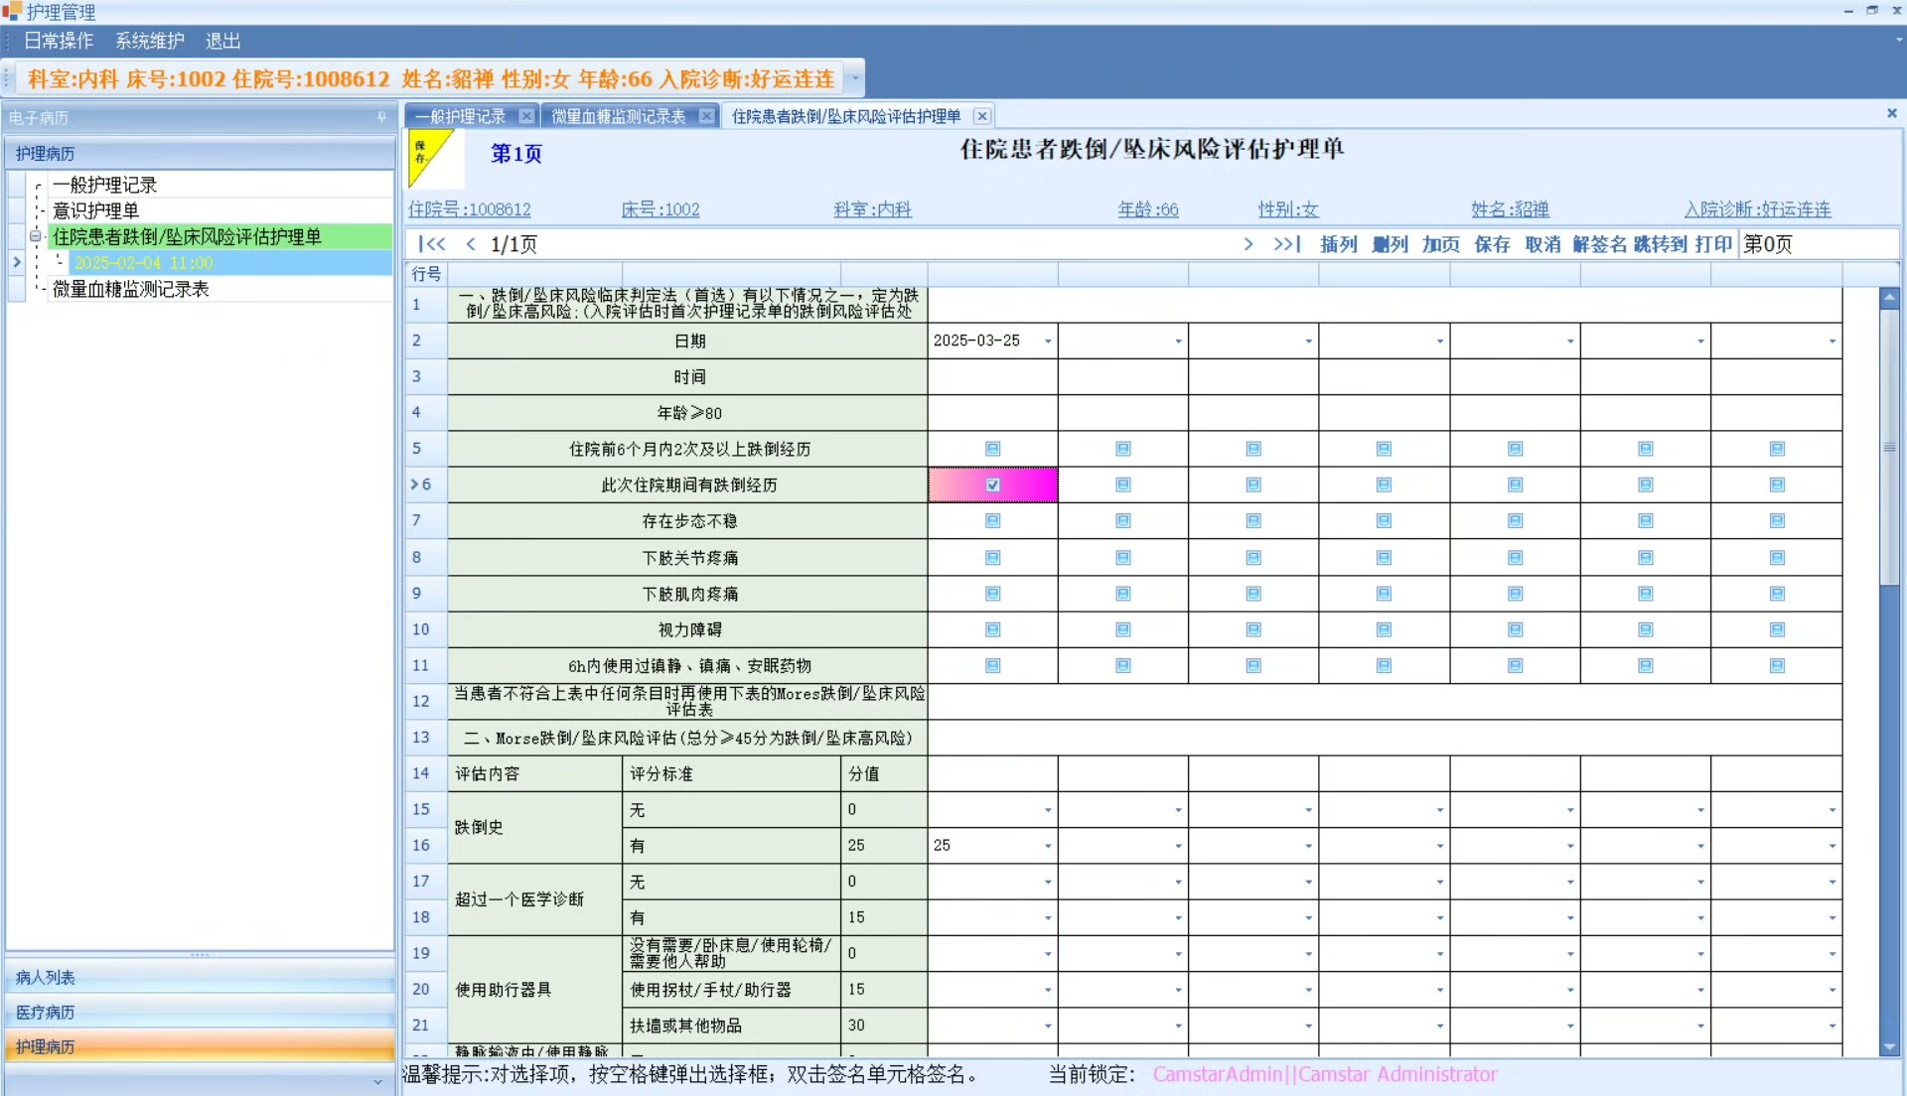Image resolution: width=1907 pixels, height=1096 pixels.
Task: Open the 系统维护 menu
Action: pos(149,41)
